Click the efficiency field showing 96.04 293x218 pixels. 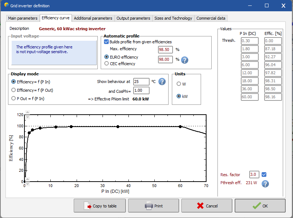click(273, 65)
